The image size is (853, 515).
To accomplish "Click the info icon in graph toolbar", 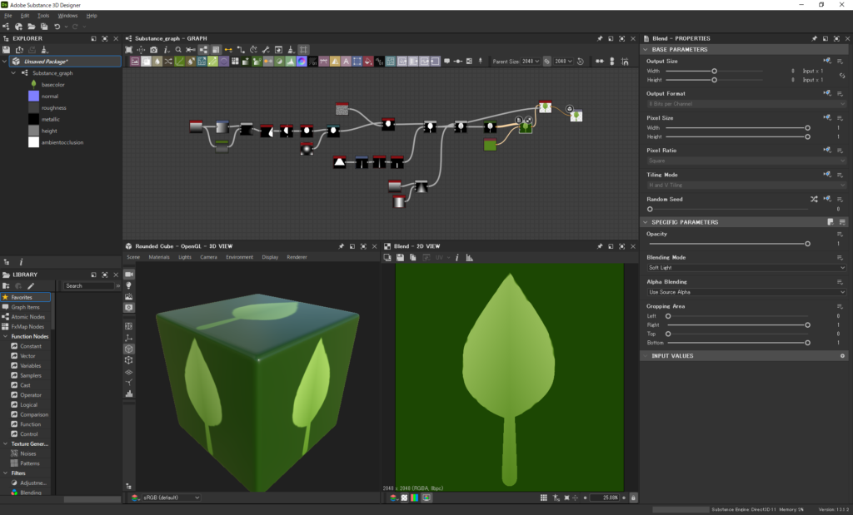I will [x=166, y=50].
